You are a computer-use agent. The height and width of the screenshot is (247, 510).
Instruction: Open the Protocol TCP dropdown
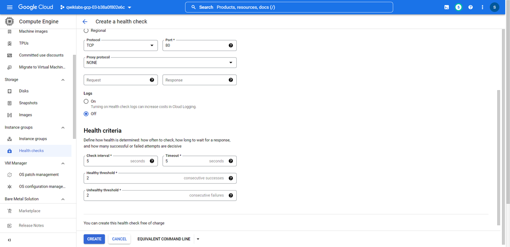(x=121, y=45)
